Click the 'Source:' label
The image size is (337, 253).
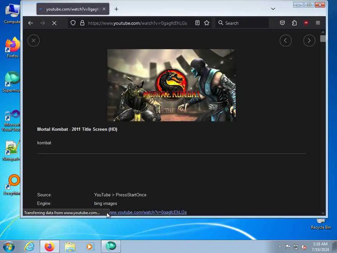pos(44,195)
